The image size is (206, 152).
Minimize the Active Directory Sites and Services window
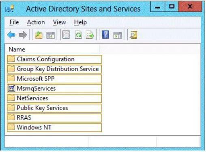158,7
